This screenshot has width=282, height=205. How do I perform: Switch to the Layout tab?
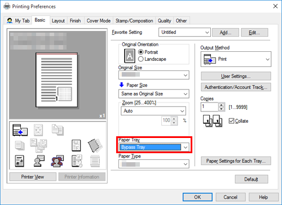[x=58, y=21]
